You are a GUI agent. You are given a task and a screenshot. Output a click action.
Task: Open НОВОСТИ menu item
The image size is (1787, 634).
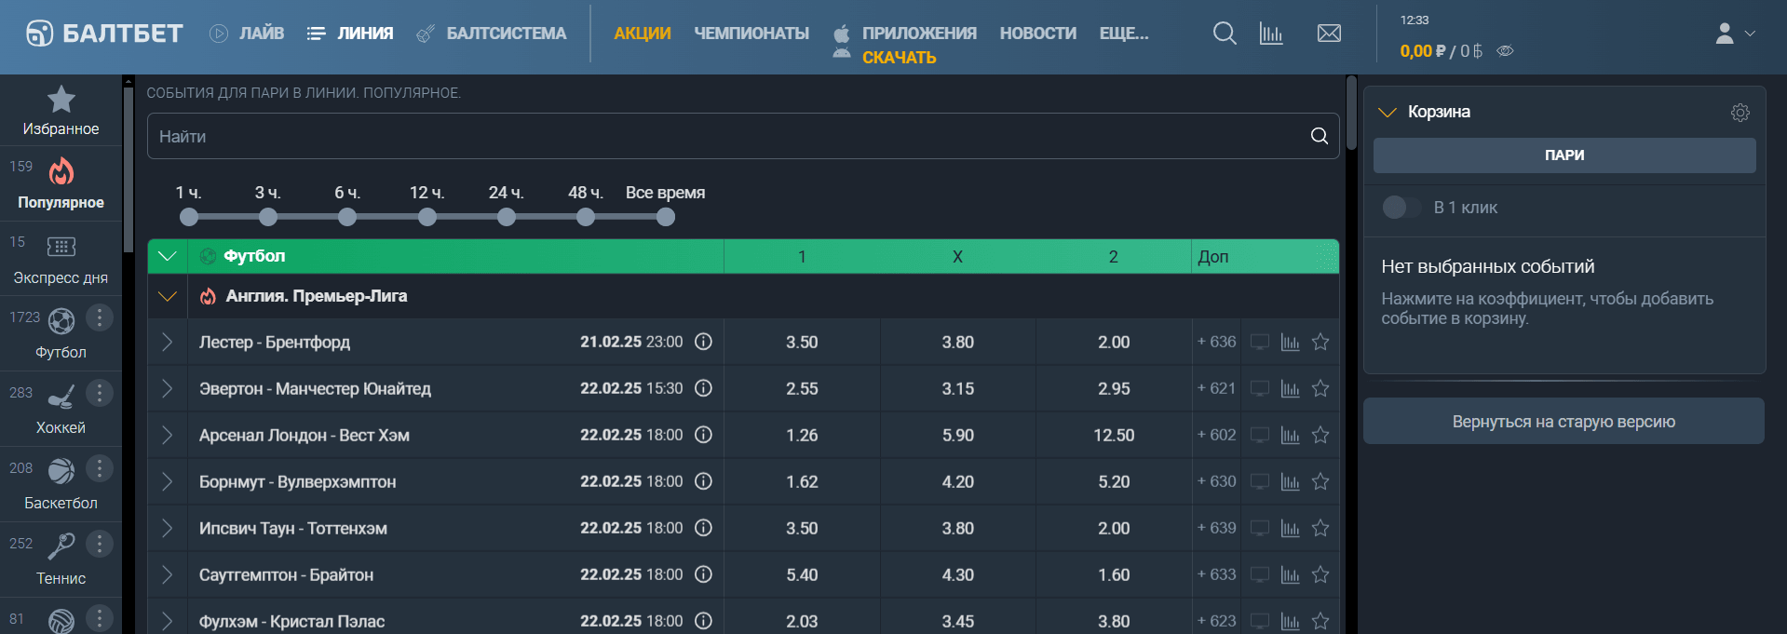[x=1038, y=34]
